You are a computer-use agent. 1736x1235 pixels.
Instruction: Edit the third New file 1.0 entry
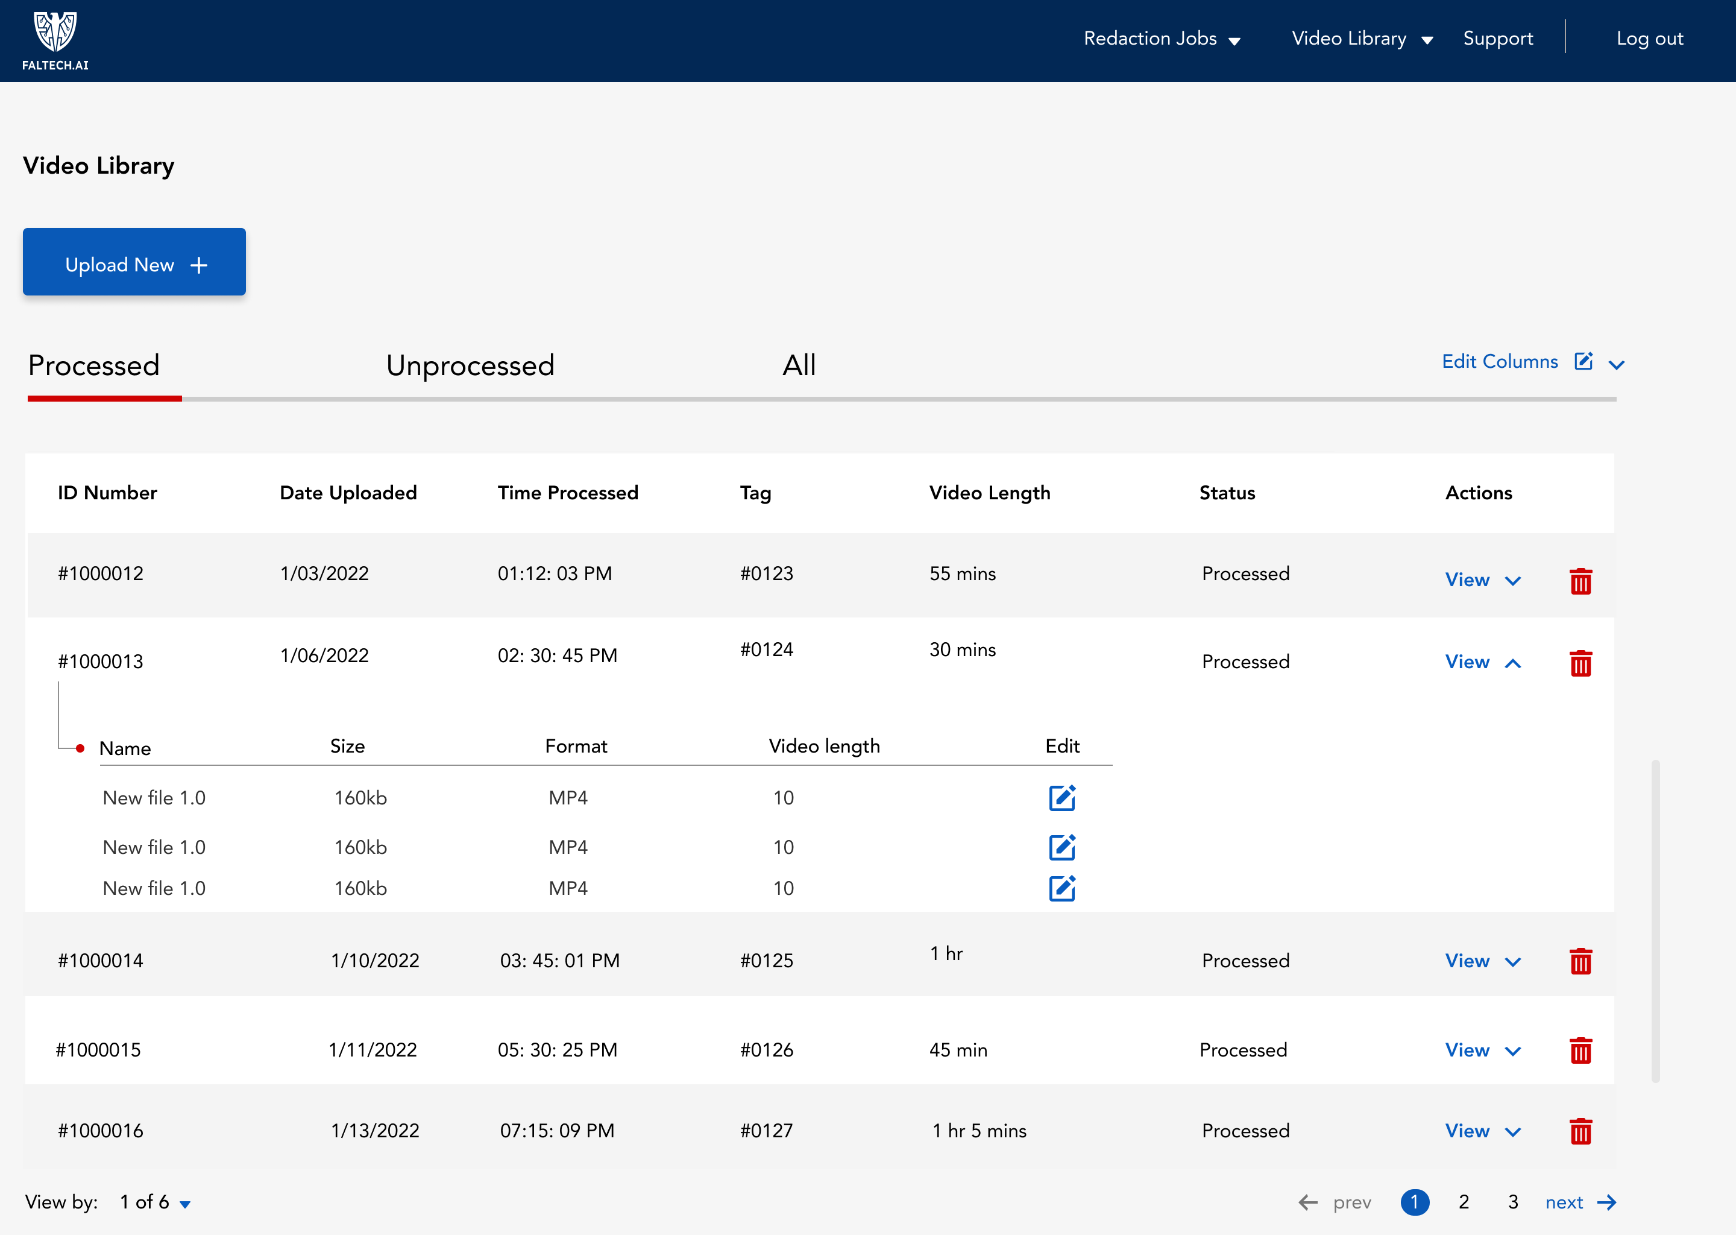1062,888
